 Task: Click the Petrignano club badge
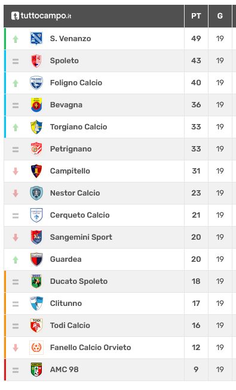pos(36,149)
